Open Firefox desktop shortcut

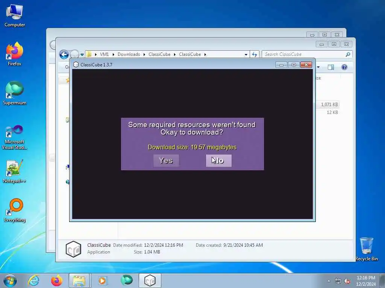tap(15, 54)
